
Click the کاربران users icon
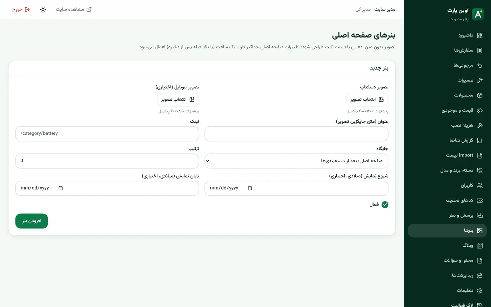coord(480,186)
